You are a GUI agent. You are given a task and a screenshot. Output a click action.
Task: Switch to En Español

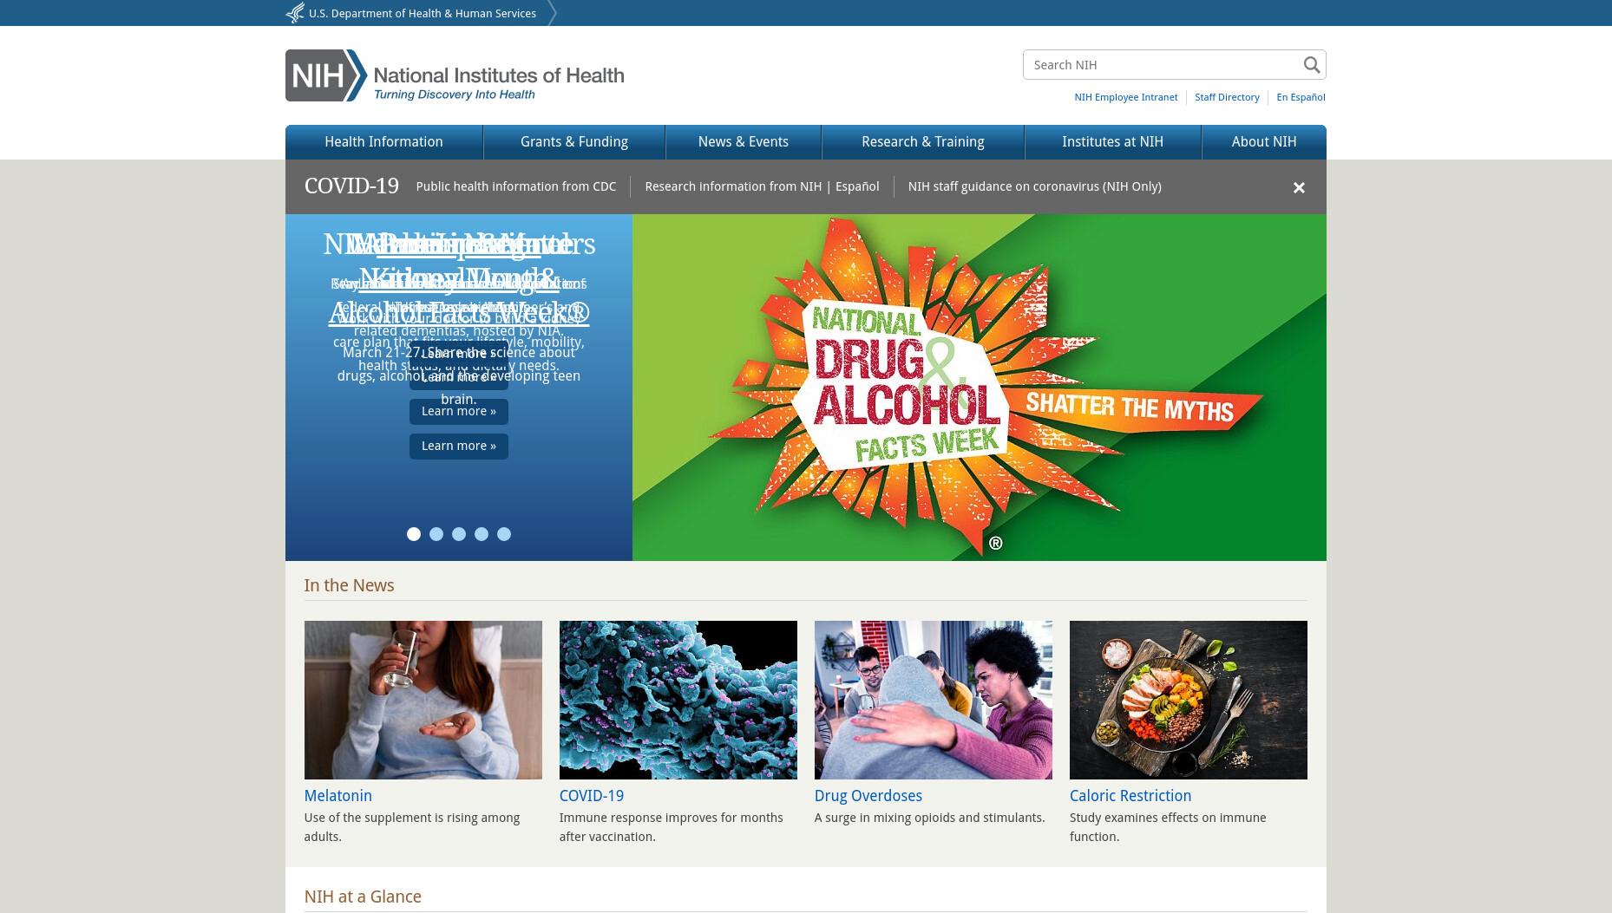[x=1301, y=97]
